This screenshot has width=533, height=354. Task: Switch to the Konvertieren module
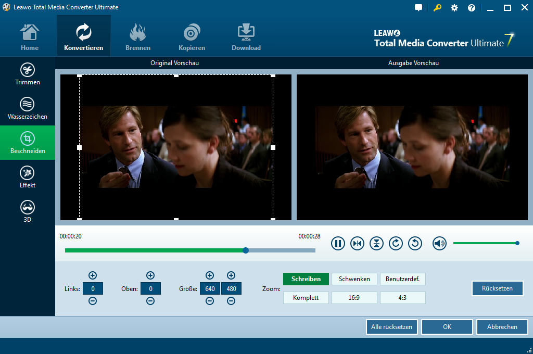(x=84, y=36)
